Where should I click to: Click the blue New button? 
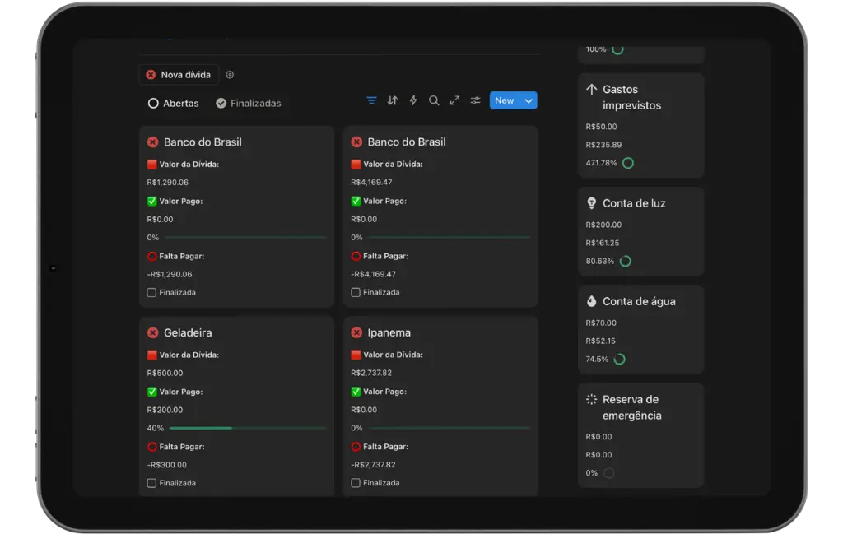click(505, 100)
